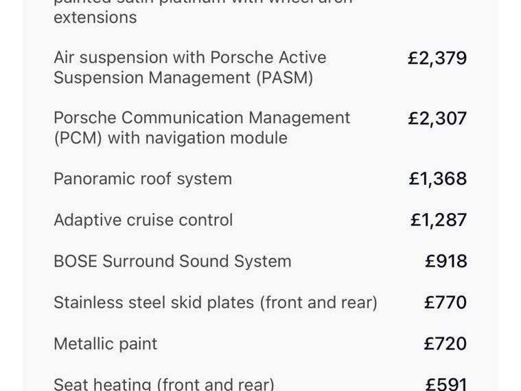This screenshot has height=391, width=521.
Task: Select the 'Stainless steel skid plates' text
Action: click(x=154, y=303)
